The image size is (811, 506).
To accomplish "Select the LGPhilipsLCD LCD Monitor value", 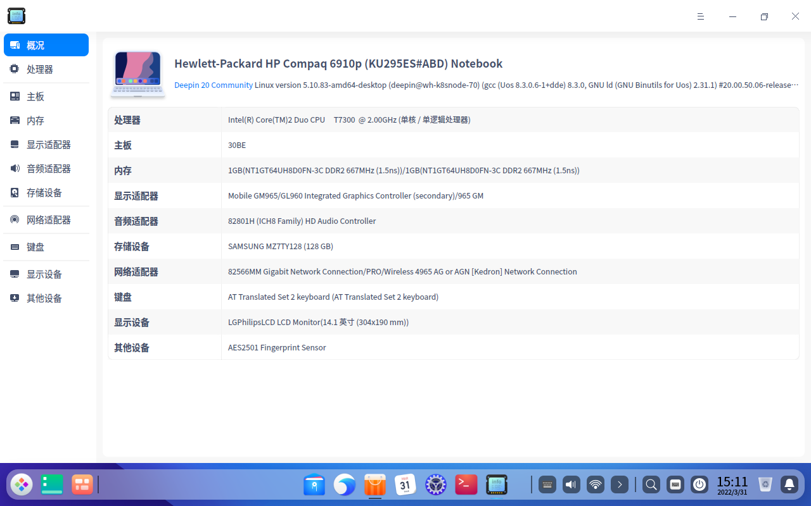I will coord(318,322).
